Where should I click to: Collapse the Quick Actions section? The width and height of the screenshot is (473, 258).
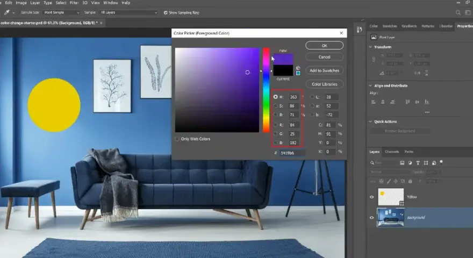pos(370,121)
